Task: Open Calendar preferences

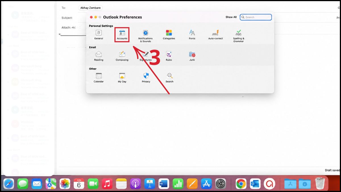Action: 99,78
